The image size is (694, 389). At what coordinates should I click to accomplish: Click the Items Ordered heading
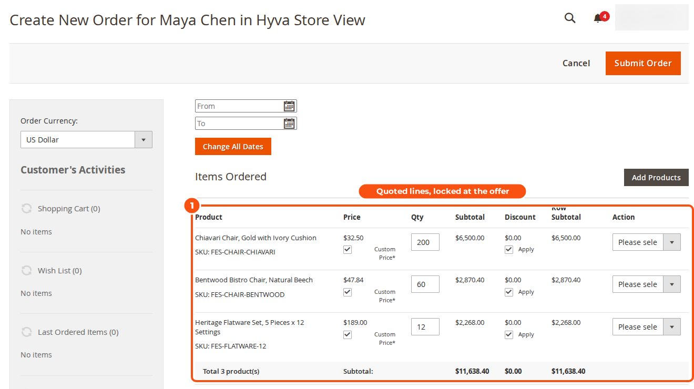tap(231, 177)
